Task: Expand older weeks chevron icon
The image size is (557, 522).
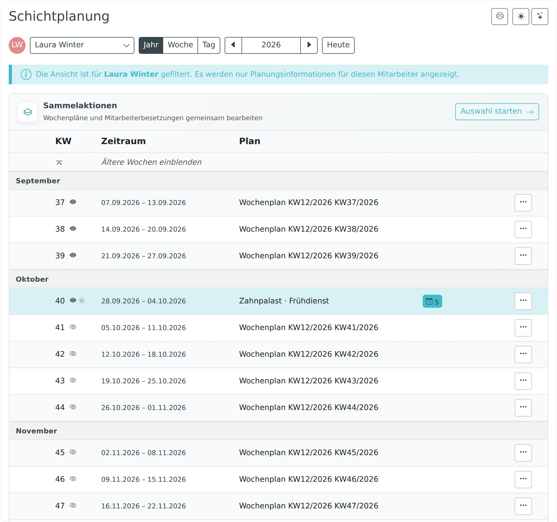Action: tap(59, 163)
